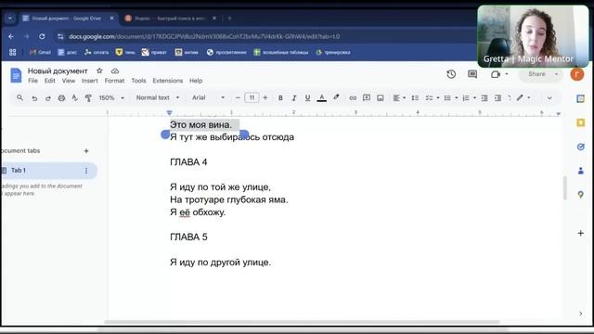Redo the last action
Image resolution: width=594 pixels, height=334 pixels.
(47, 98)
